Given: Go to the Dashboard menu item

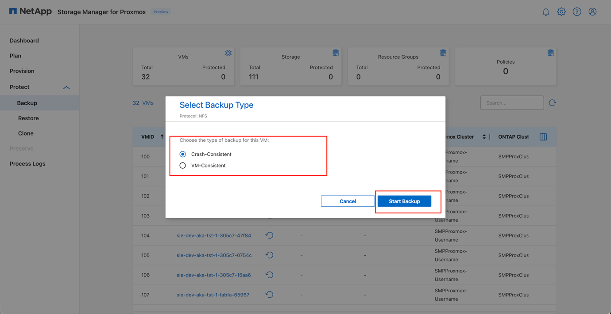Looking at the screenshot, I should (24, 40).
